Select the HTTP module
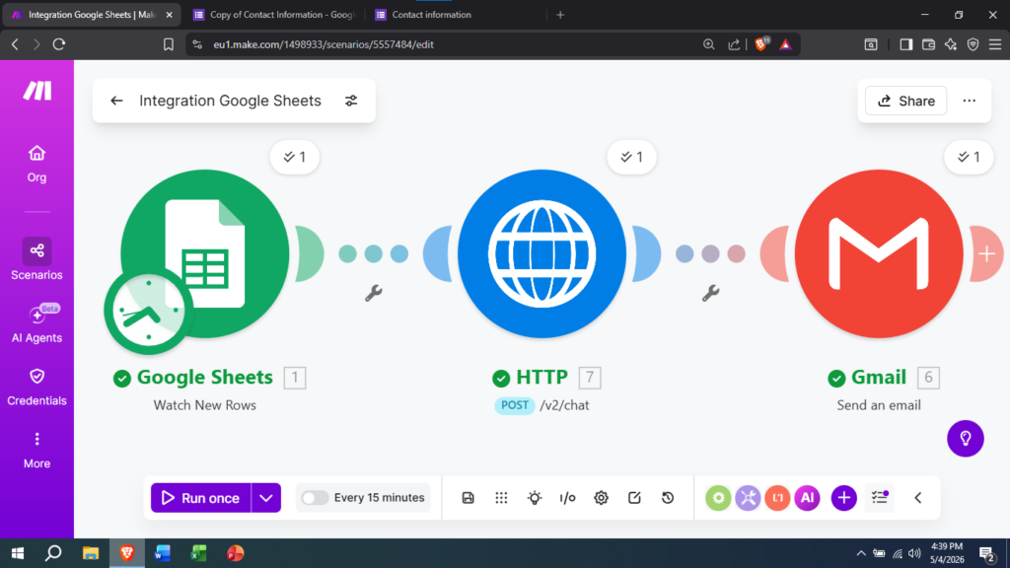 (541, 253)
